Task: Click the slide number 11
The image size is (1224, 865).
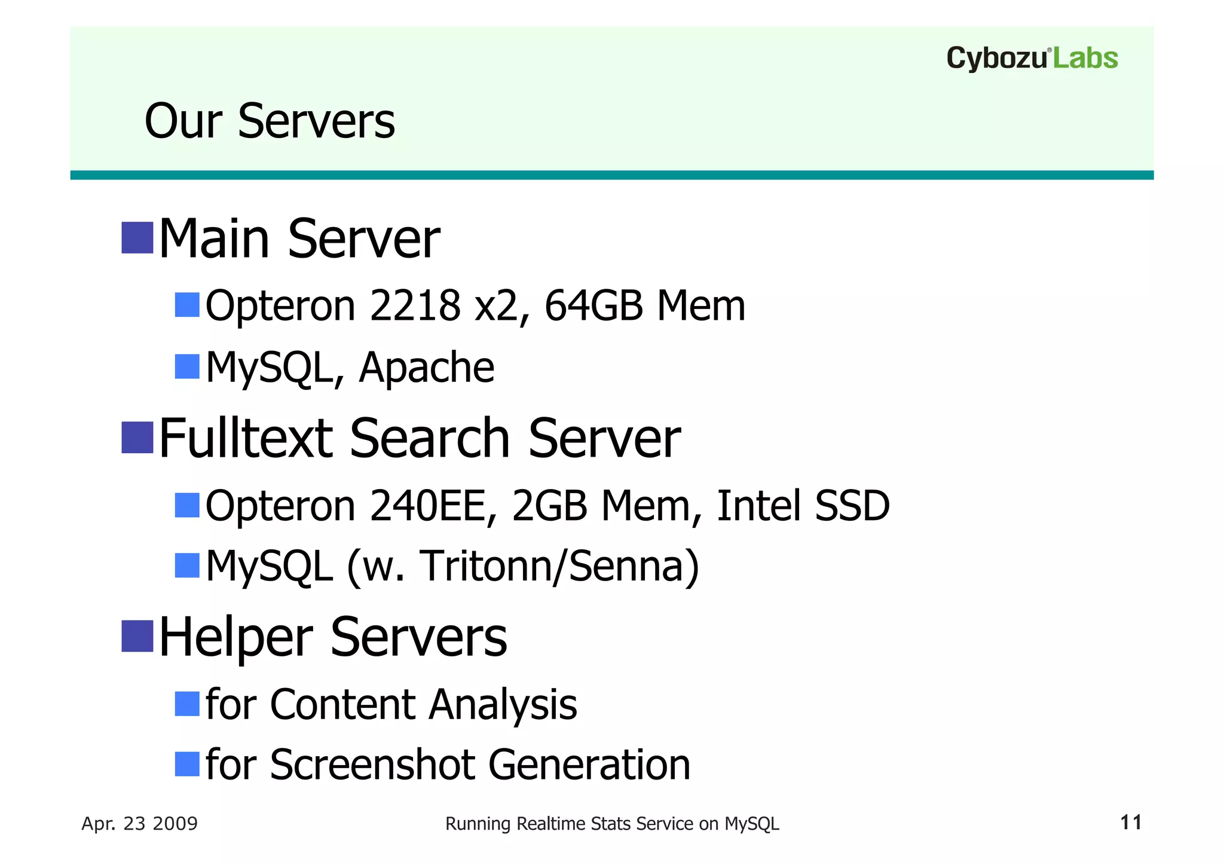Action: pos(1131,823)
